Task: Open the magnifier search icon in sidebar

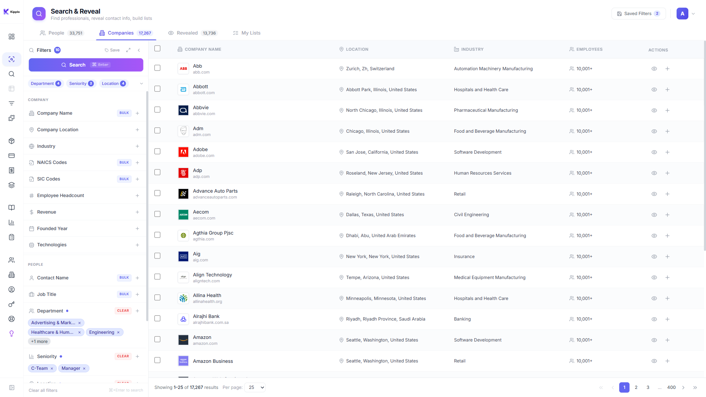Action: click(11, 74)
